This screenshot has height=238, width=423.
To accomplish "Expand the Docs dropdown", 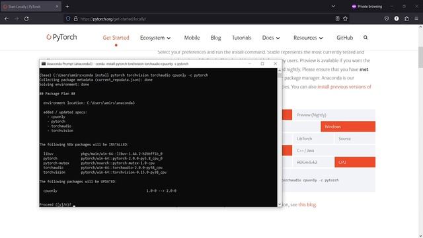I will click(271, 38).
